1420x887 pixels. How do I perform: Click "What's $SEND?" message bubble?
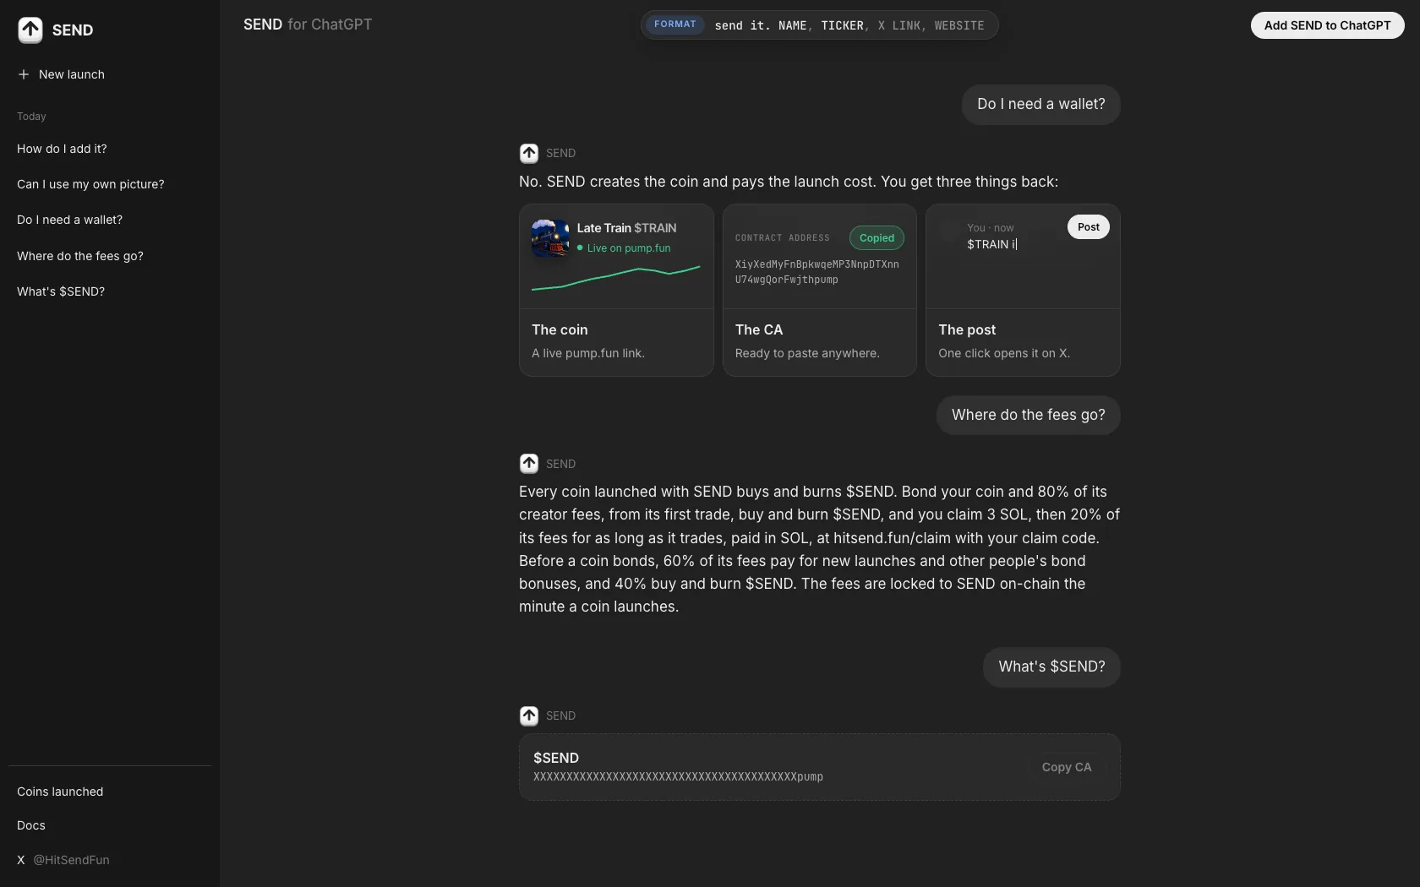click(x=1051, y=667)
